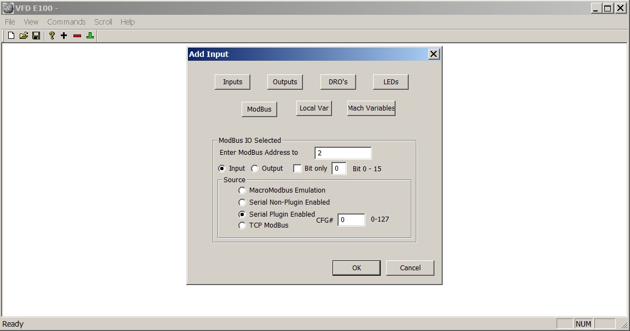Select Serial Plugin Enabled source
This screenshot has width=630, height=331.
242,214
